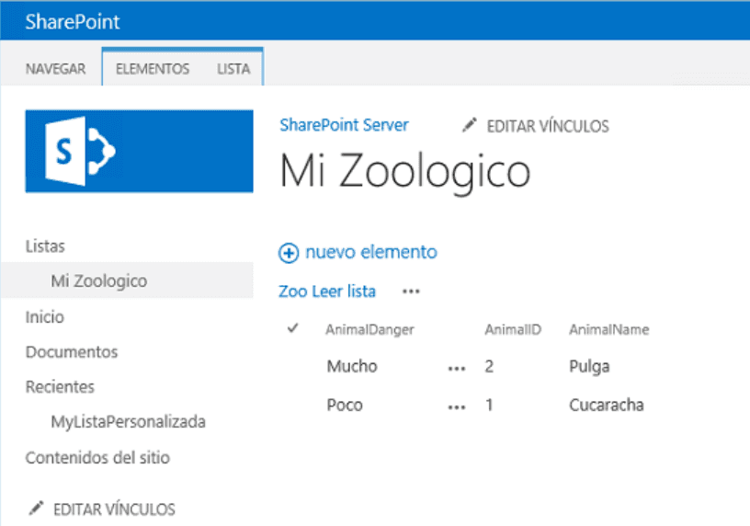This screenshot has width=750, height=526.
Task: Go to Documentos in left navigation
Action: (72, 352)
